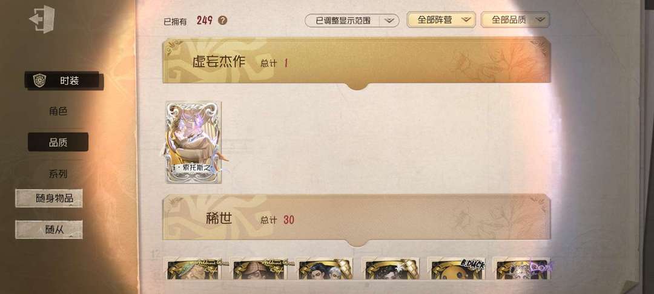Collapse the 虚妄杰作 section header
The width and height of the screenshot is (654, 294).
click(357, 61)
